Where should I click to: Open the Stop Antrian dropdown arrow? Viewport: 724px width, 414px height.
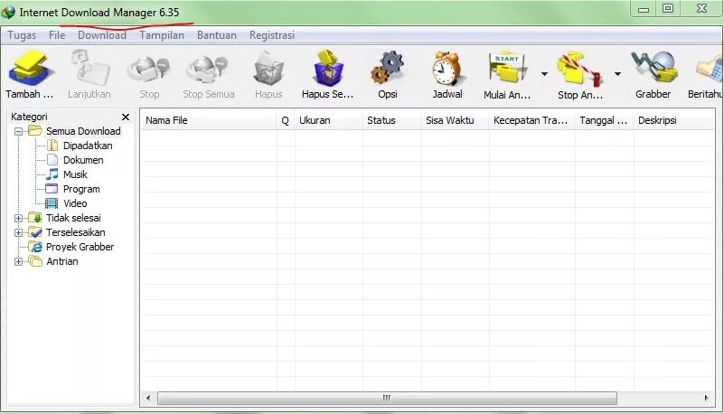[617, 74]
